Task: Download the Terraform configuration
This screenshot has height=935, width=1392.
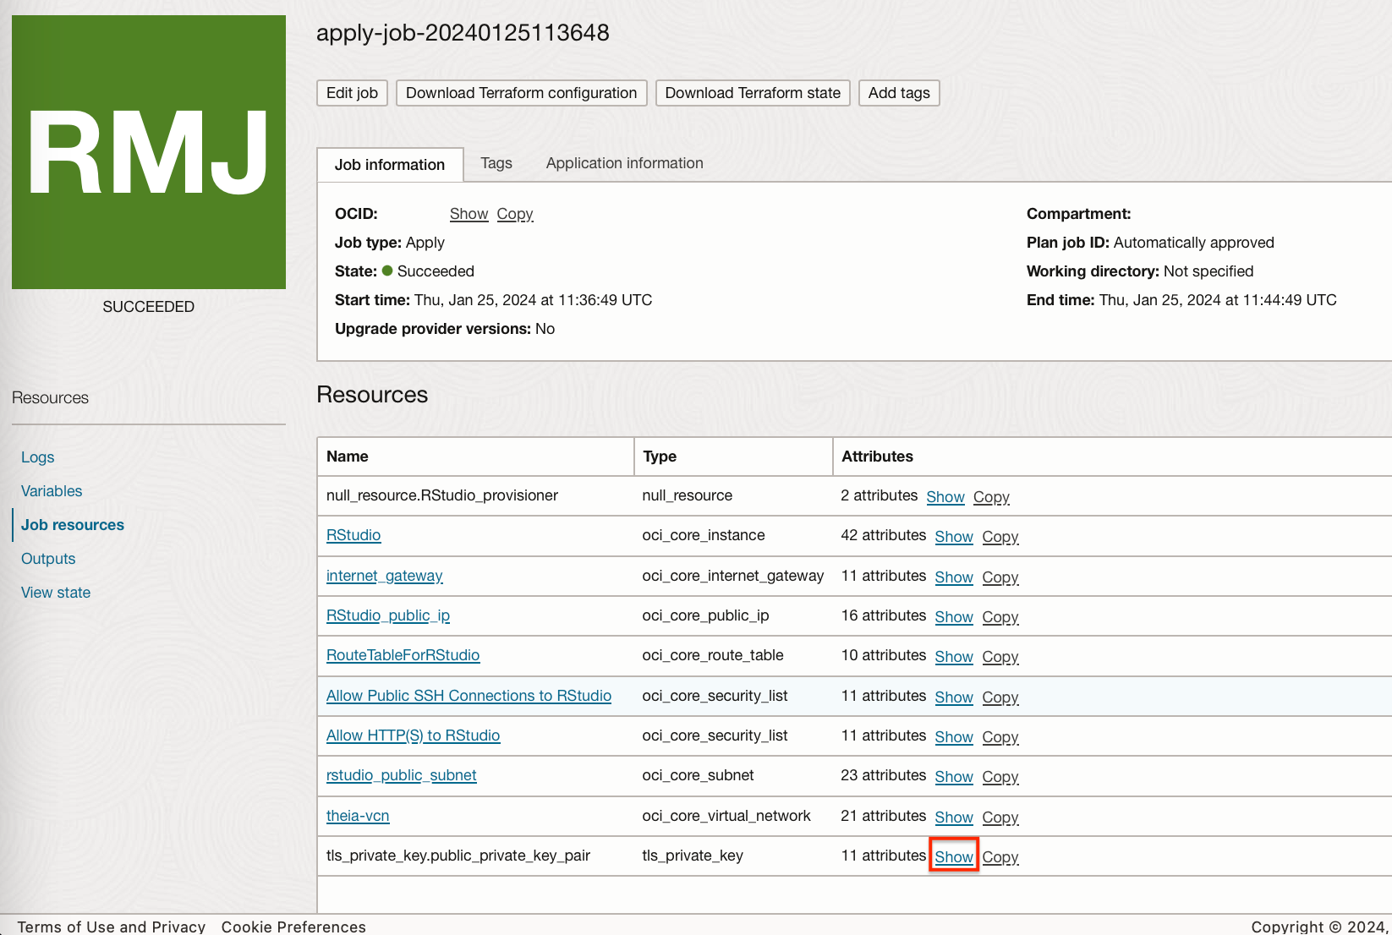Action: click(522, 93)
